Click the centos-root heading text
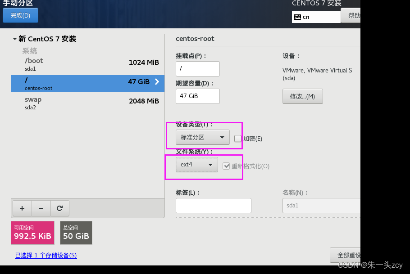 tap(195, 39)
